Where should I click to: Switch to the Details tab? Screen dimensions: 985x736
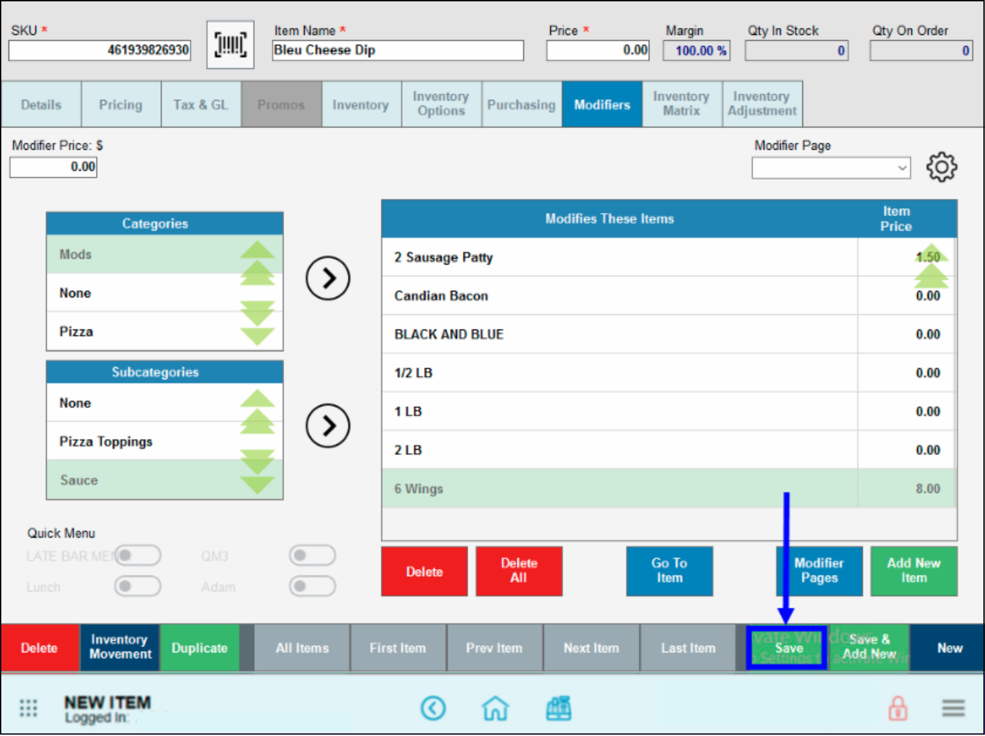pyautogui.click(x=41, y=104)
